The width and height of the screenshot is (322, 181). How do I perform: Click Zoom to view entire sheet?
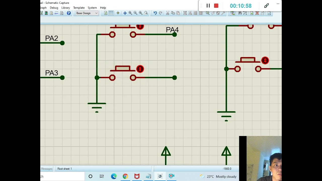click(141, 13)
